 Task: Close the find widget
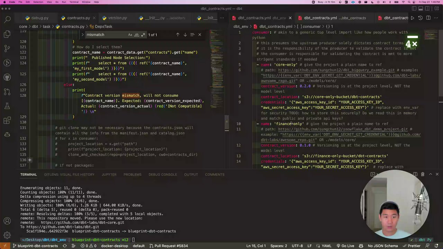point(200,35)
